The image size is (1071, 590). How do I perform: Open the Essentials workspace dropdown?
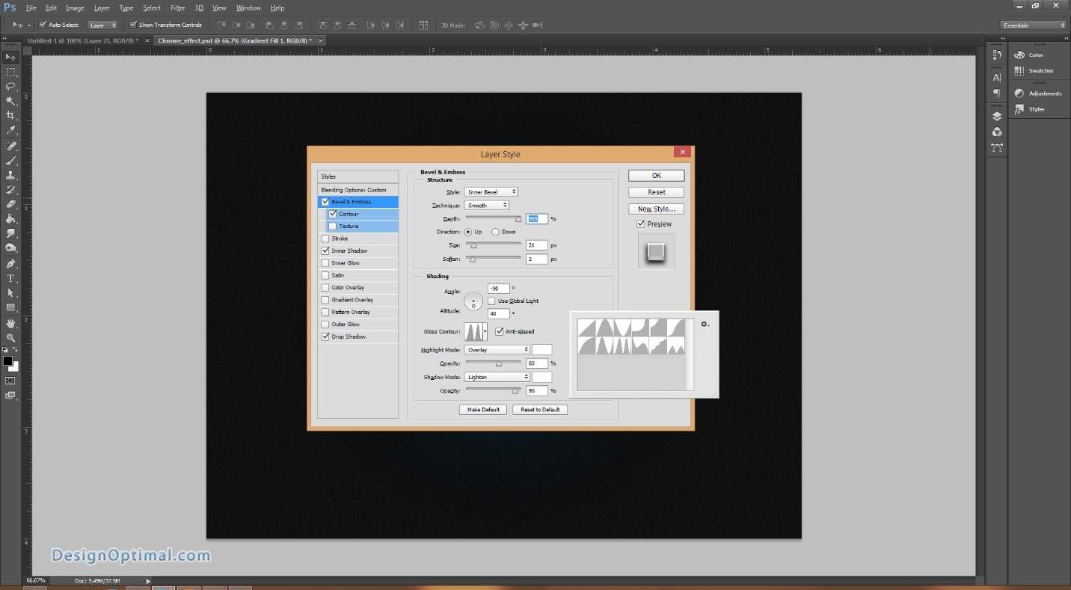click(1034, 25)
